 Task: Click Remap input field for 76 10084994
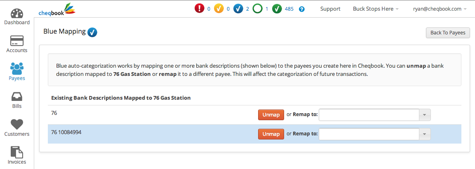[x=369, y=134]
